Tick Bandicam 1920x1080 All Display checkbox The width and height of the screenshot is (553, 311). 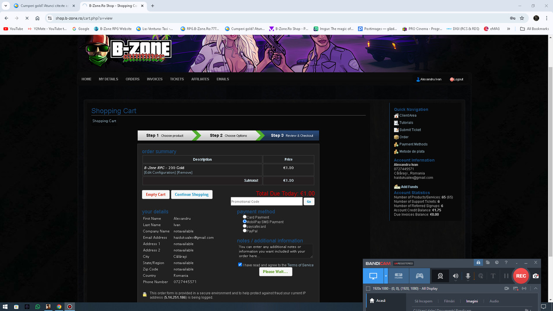[368, 289]
